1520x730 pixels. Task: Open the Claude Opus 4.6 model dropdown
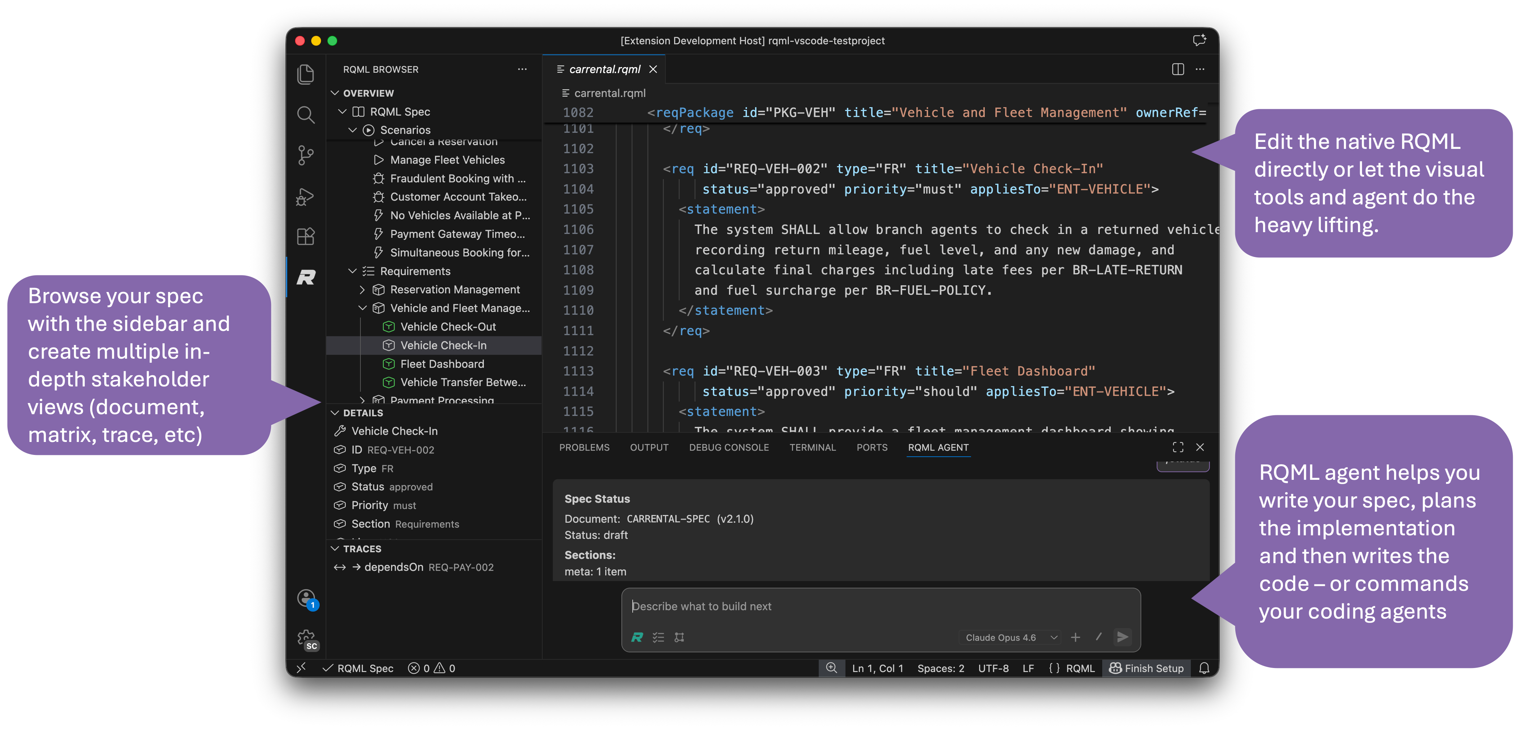pos(1009,637)
